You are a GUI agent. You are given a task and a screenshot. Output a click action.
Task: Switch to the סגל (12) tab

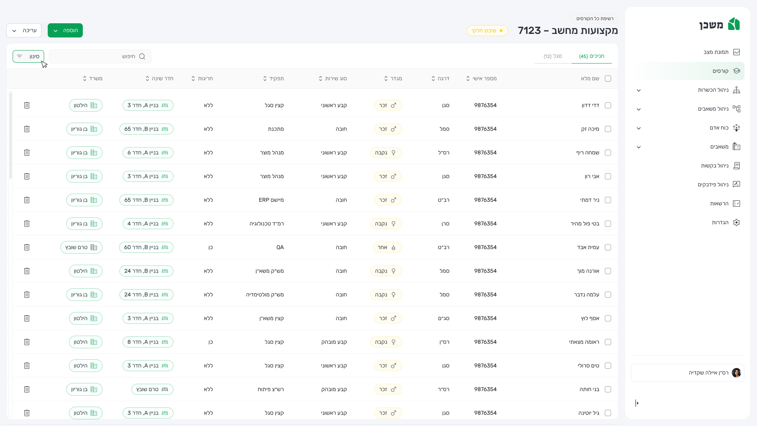(552, 56)
